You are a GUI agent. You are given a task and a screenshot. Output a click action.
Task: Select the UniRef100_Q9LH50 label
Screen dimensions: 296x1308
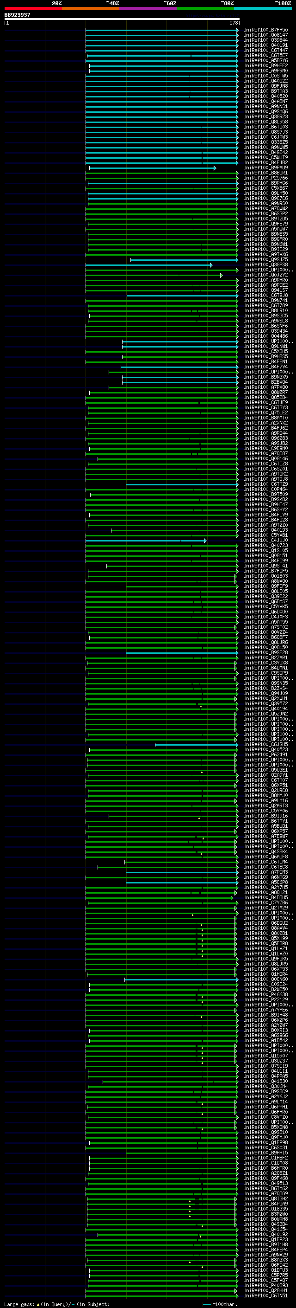pos(265,193)
